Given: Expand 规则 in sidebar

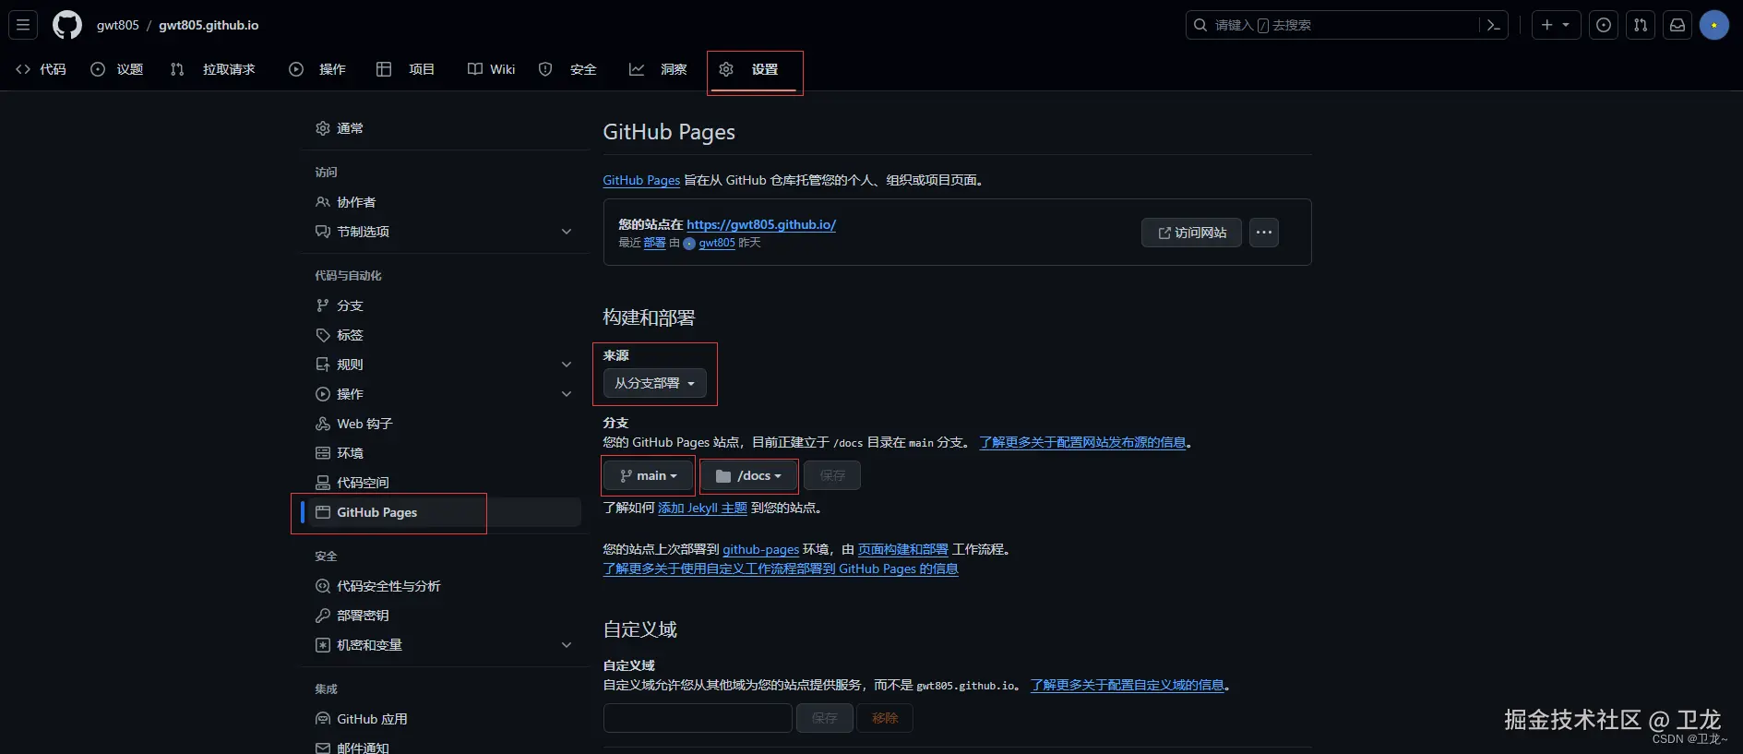Looking at the screenshot, I should (447, 365).
